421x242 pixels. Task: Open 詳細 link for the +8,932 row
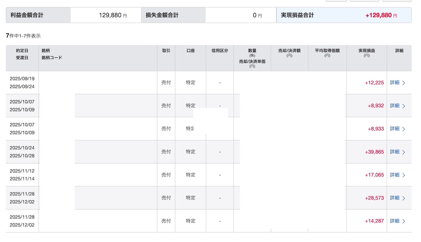[395, 106]
